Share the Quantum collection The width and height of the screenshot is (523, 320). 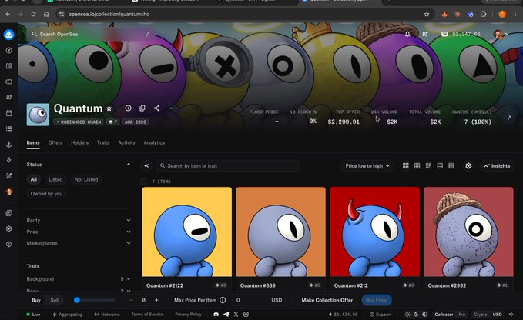(x=157, y=108)
